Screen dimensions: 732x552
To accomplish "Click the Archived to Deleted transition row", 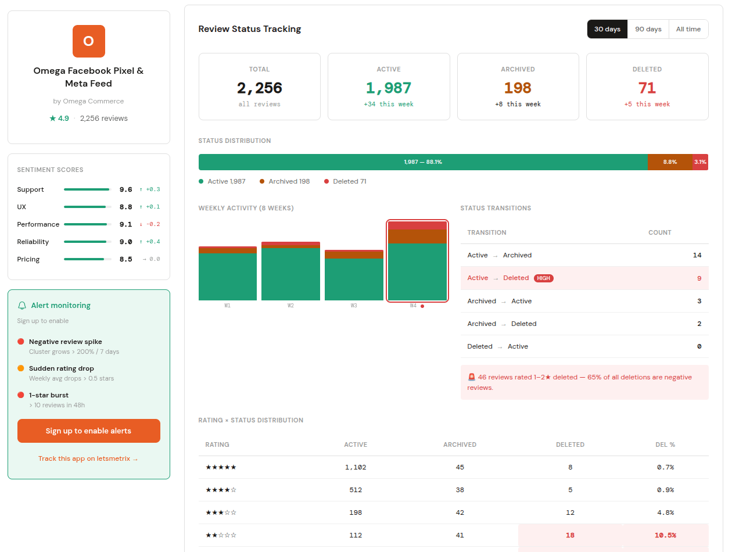I will (x=584, y=324).
